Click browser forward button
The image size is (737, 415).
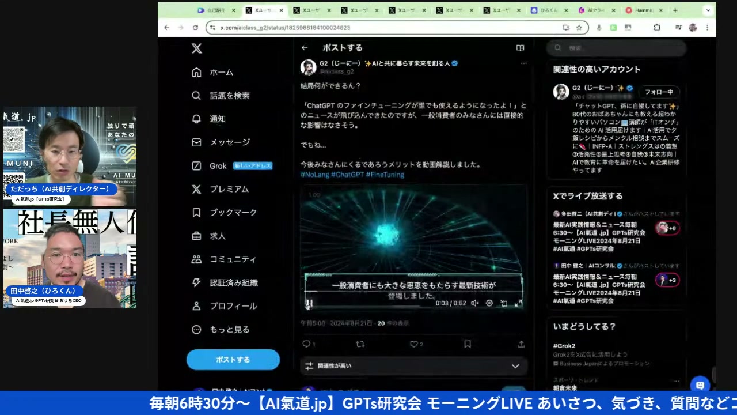[181, 28]
